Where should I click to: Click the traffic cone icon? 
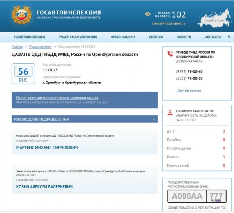[170, 112]
